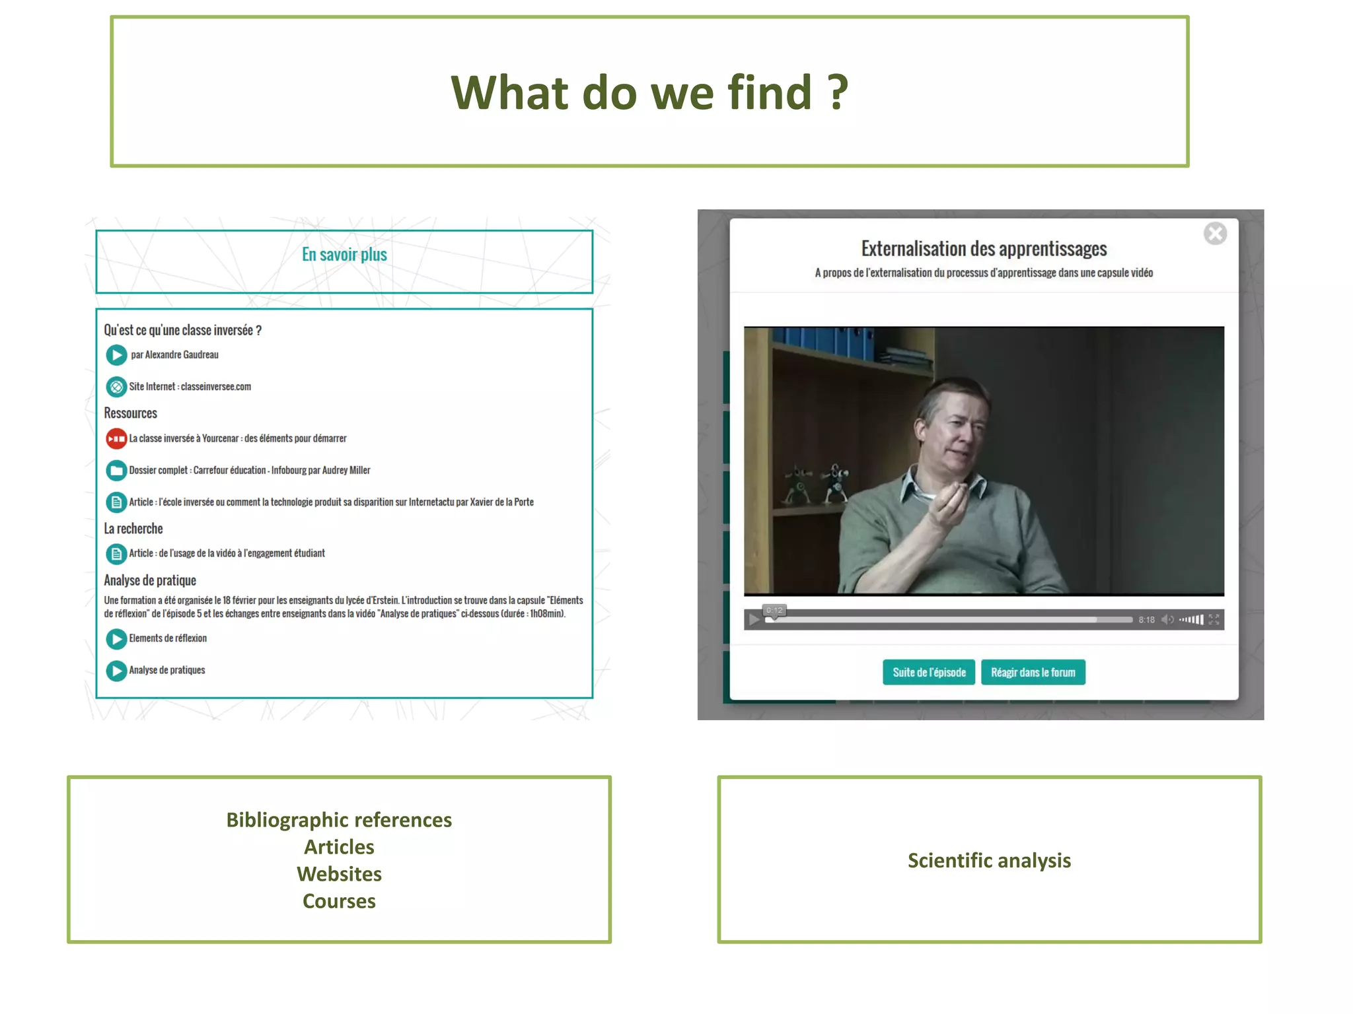
Task: Click the Scientific analysis caption
Action: point(989,860)
